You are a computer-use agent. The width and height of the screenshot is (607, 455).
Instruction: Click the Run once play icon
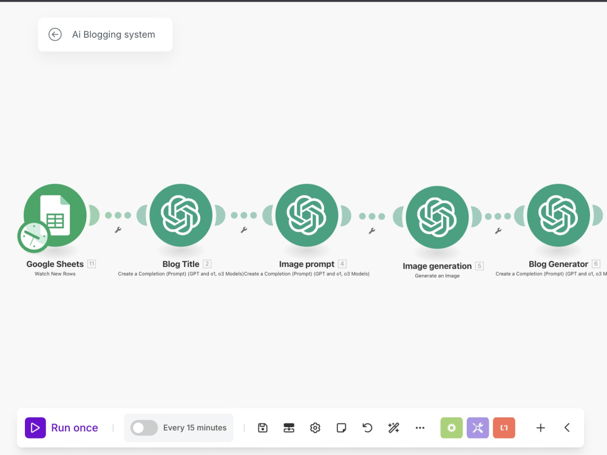coord(35,428)
